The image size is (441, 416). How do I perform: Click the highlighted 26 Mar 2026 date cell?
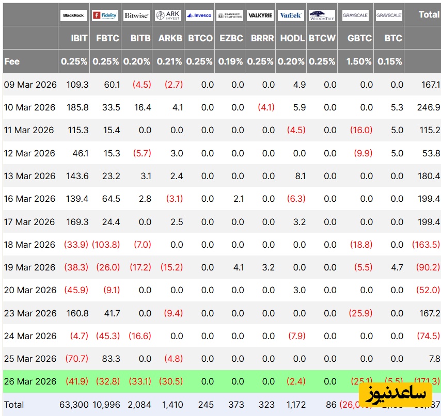pos(30,381)
